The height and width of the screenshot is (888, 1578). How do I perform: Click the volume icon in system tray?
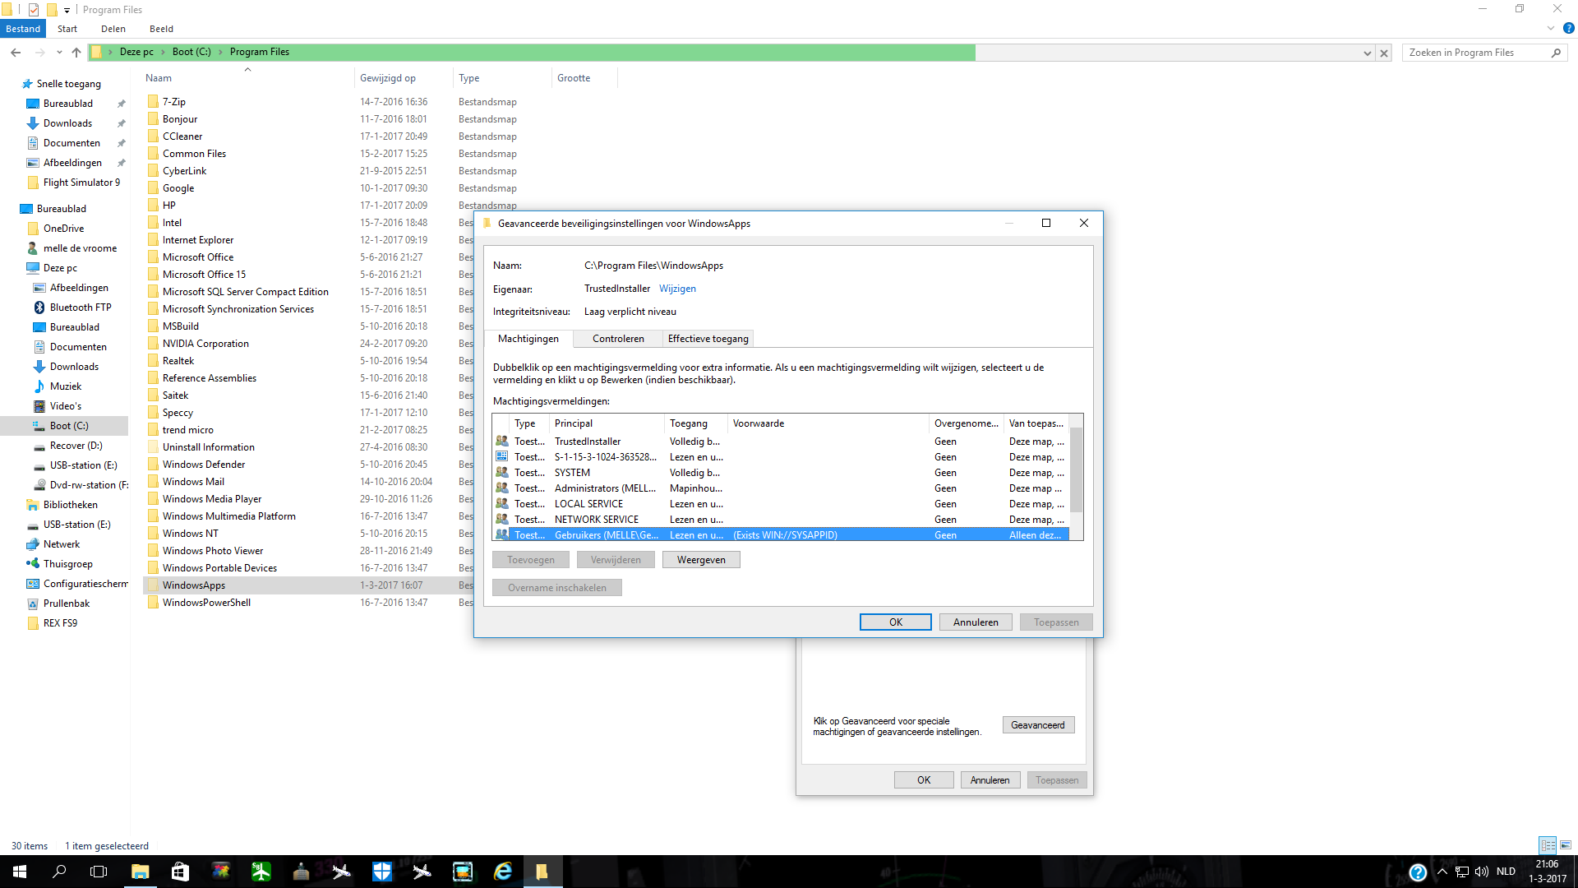click(x=1482, y=872)
